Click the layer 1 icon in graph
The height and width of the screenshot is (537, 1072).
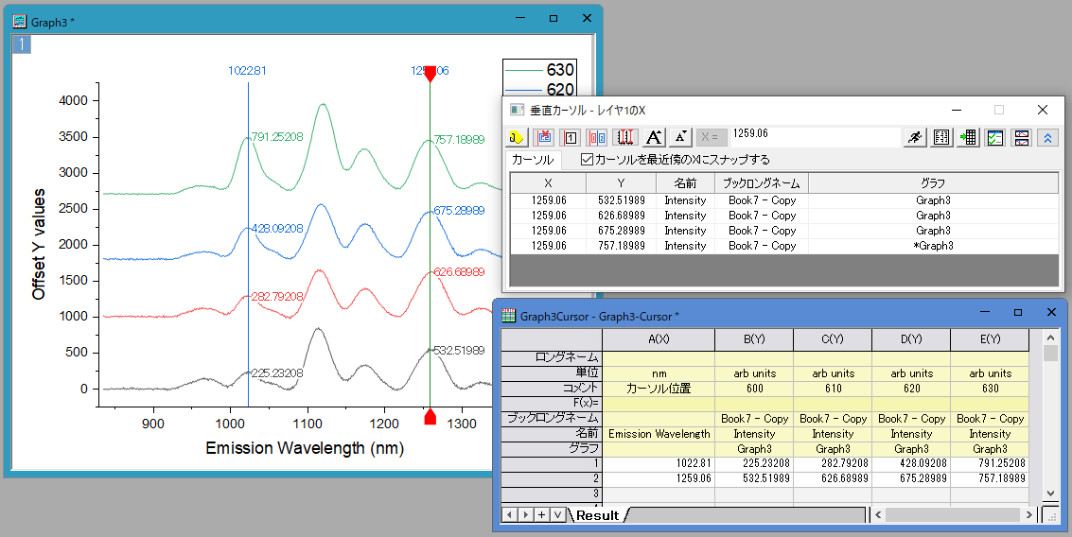pyautogui.click(x=21, y=44)
